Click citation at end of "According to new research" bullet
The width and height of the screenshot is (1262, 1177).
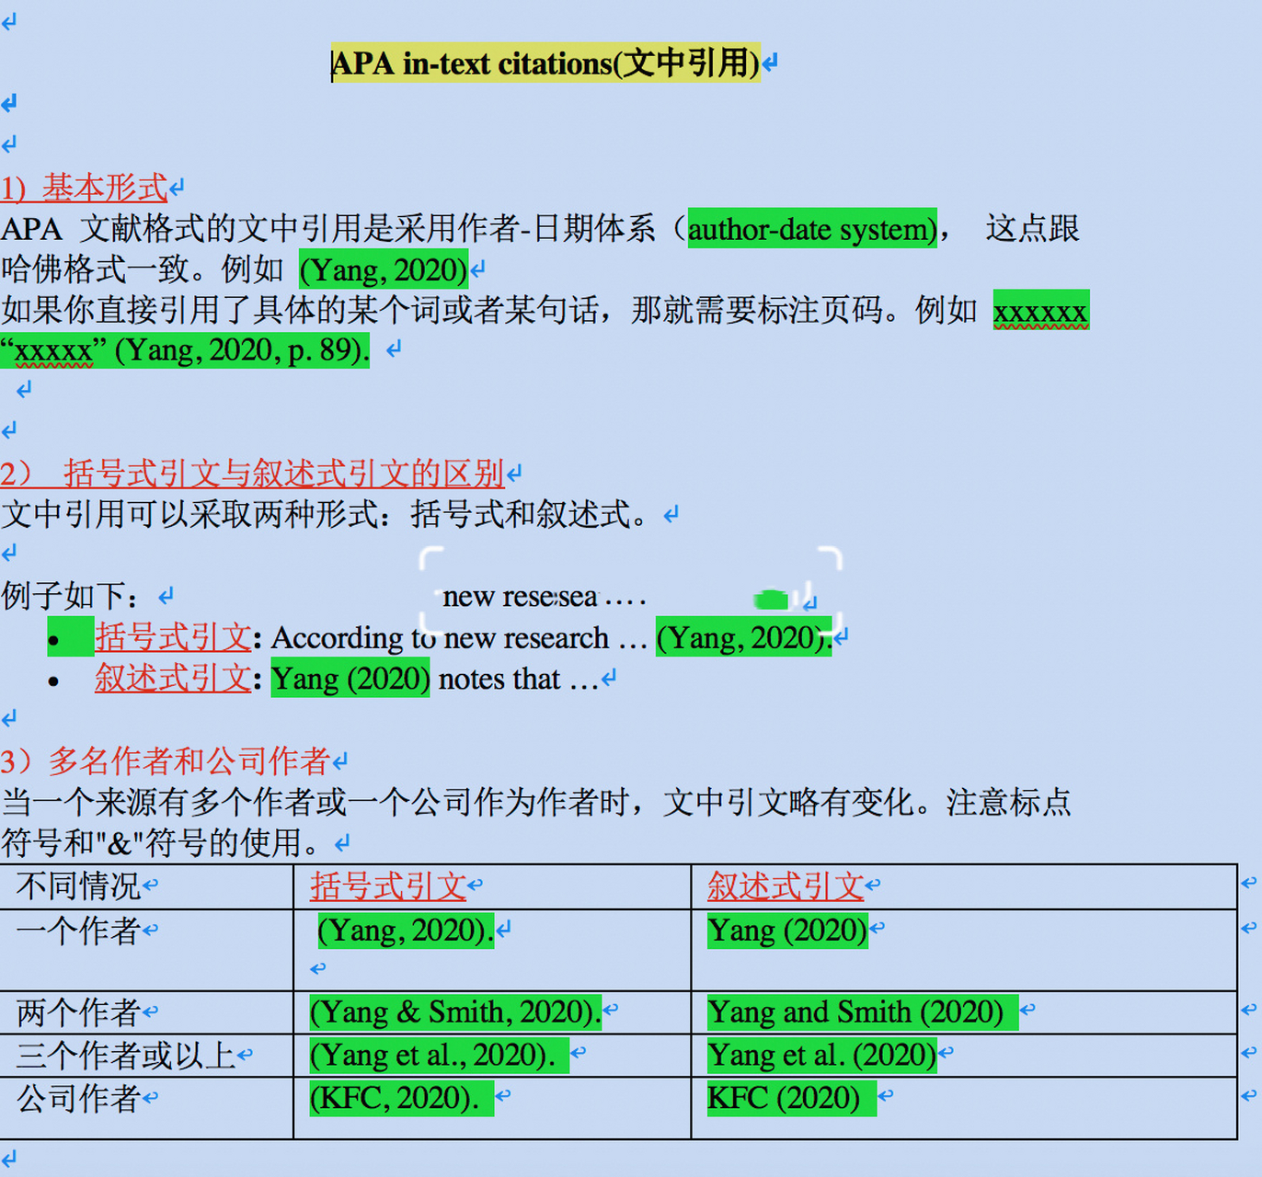coord(743,637)
